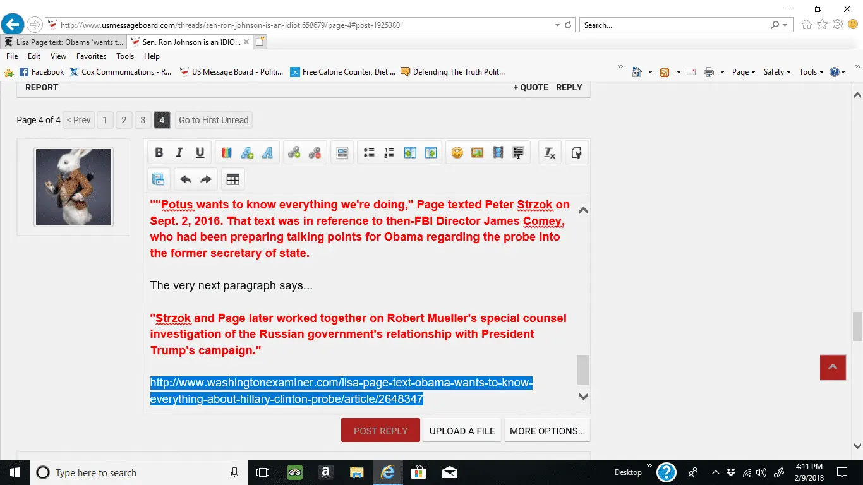Switch to the Lisa Page text tab
The height and width of the screenshot is (485, 863).
(63, 42)
